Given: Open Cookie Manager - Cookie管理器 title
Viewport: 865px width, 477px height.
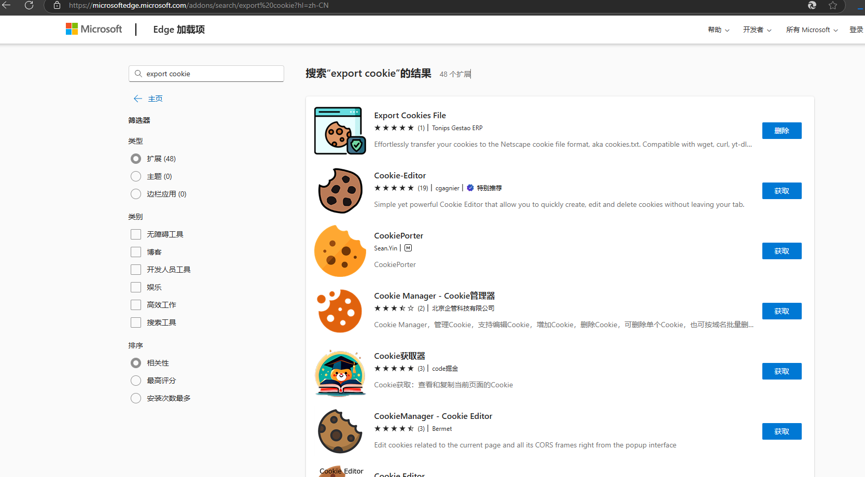Looking at the screenshot, I should point(435,296).
